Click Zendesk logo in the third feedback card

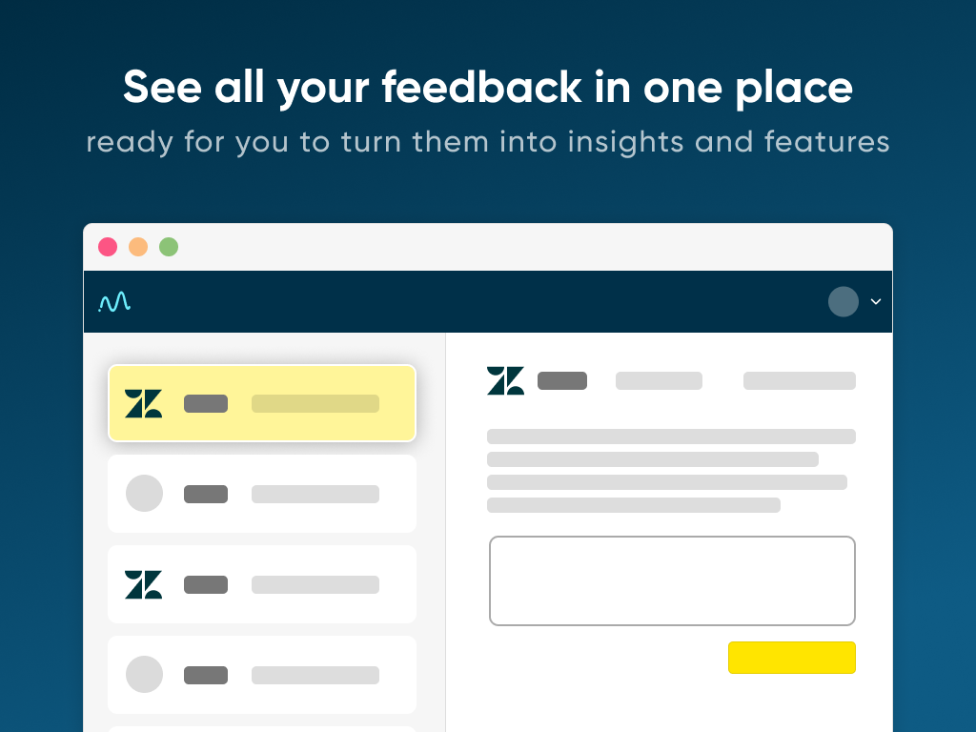[144, 584]
